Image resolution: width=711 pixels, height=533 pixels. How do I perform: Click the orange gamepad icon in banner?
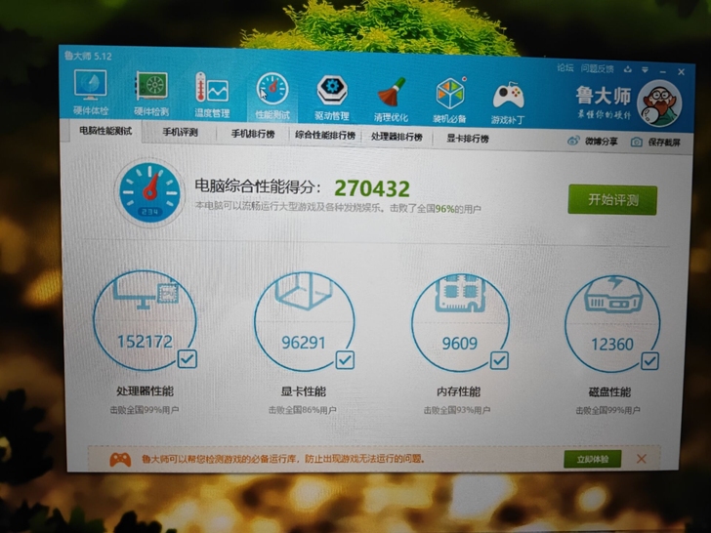point(121,459)
